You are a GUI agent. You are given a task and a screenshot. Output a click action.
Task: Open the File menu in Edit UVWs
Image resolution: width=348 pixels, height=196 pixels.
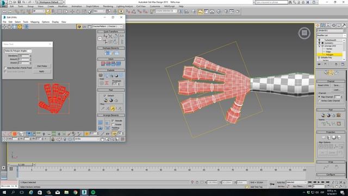pos(4,22)
